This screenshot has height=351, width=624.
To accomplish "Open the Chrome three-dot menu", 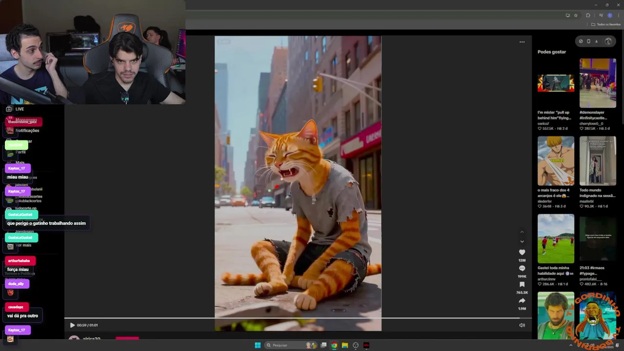I will click(619, 15).
